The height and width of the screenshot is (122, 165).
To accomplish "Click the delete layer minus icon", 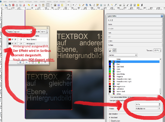I will [x=27, y=62].
